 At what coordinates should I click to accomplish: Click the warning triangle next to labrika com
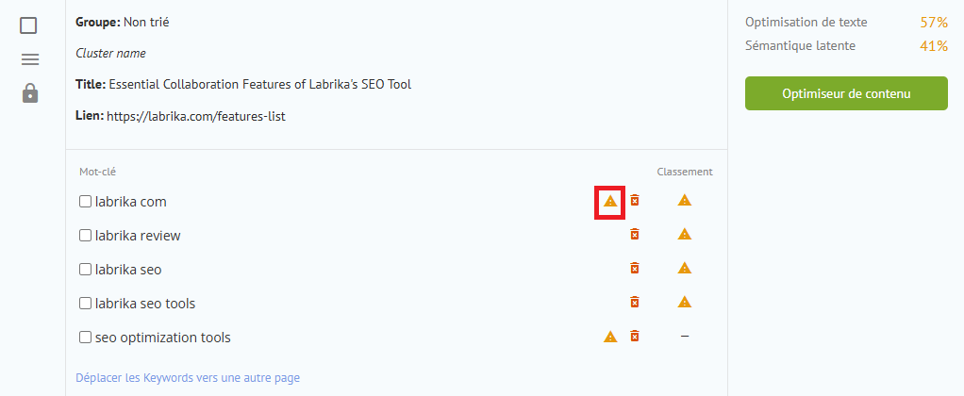coord(610,201)
